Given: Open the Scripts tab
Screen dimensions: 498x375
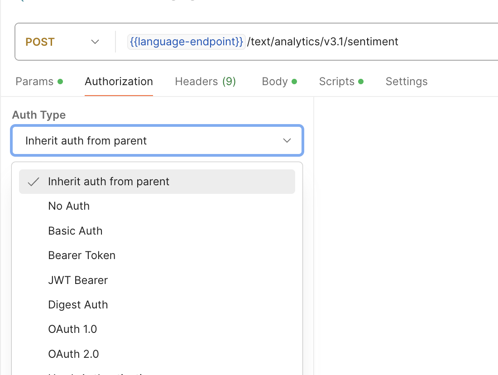Looking at the screenshot, I should (336, 82).
